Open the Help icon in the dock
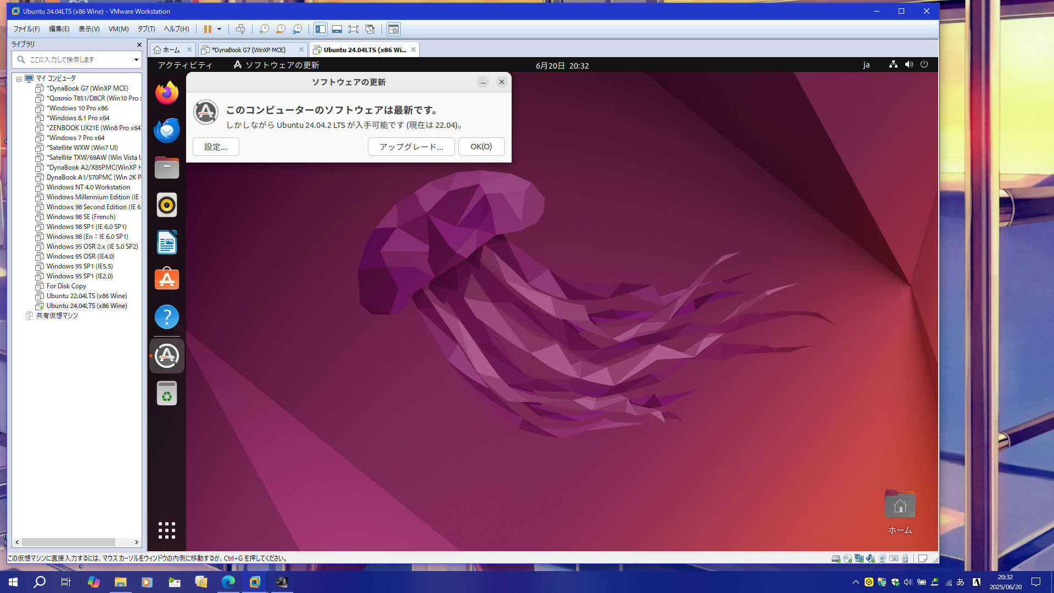Image resolution: width=1054 pixels, height=593 pixels. [x=167, y=317]
